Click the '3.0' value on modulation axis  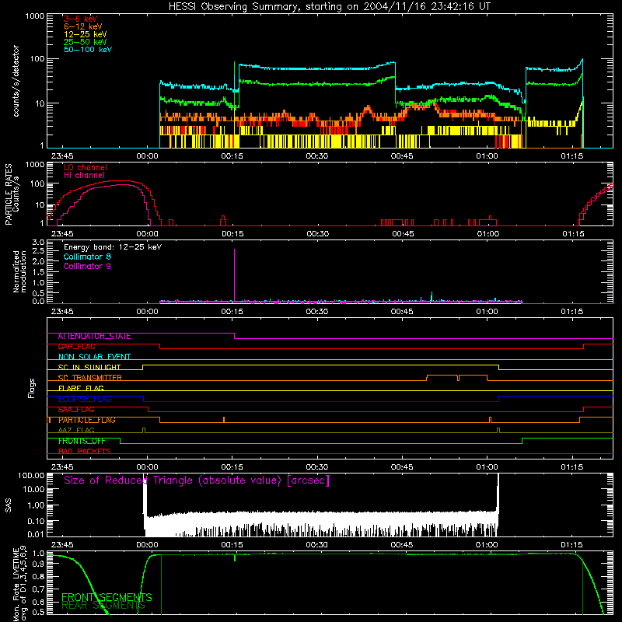point(38,243)
